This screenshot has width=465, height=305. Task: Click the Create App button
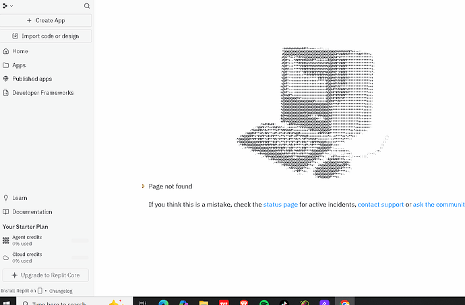click(46, 20)
